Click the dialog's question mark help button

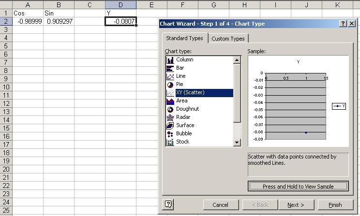[x=343, y=24]
